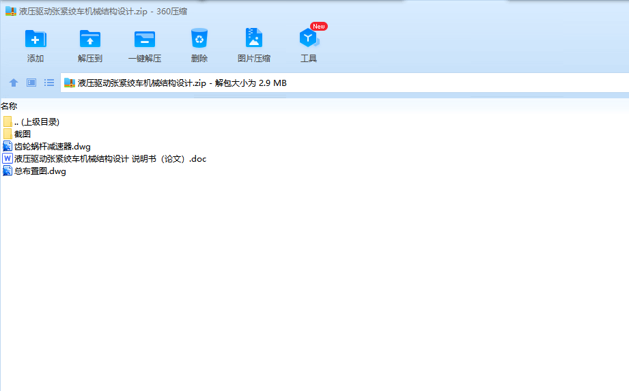The image size is (629, 391).
Task: Click the .. (上级目录) folder icon
Action: coord(8,121)
